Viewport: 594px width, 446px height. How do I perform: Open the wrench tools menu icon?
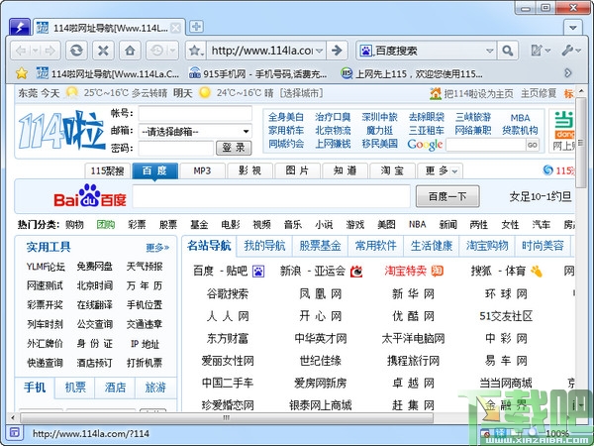567,51
